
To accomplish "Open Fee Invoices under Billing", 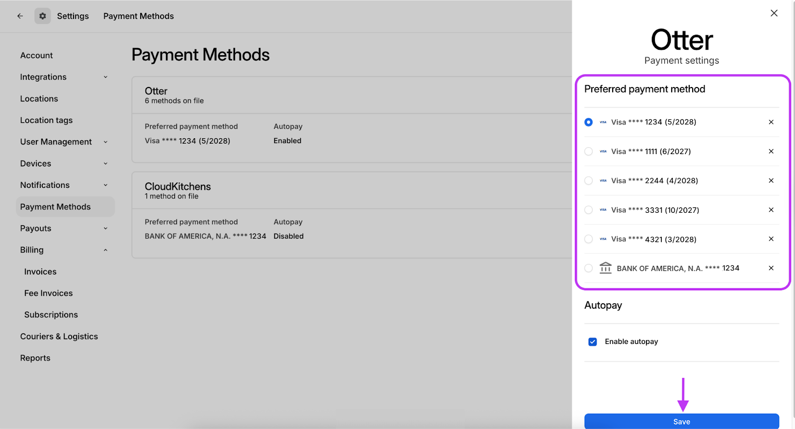I will tap(48, 293).
